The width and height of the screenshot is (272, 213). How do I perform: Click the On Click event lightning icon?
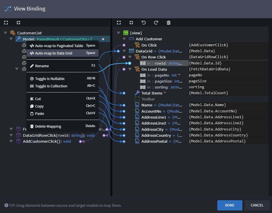[x=137, y=45]
